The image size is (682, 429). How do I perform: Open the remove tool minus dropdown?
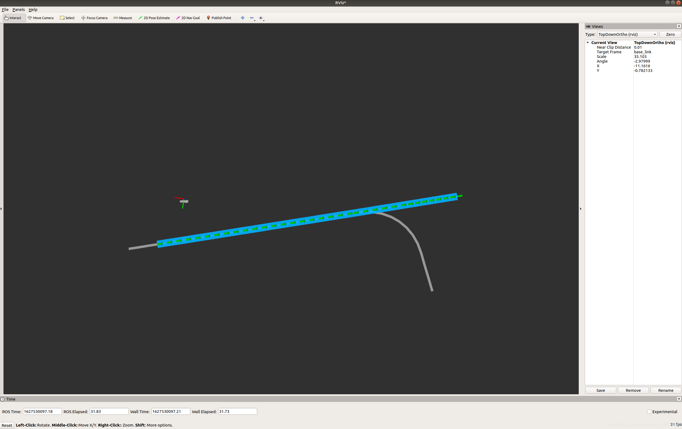(x=252, y=18)
